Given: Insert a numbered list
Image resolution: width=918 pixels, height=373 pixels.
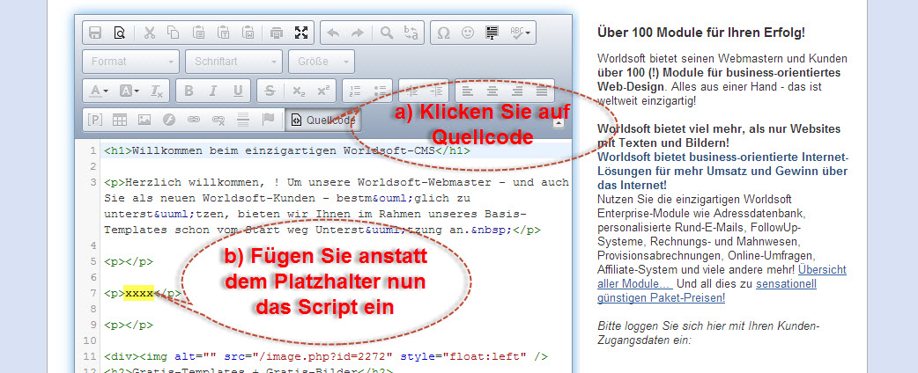Looking at the screenshot, I should tap(355, 91).
